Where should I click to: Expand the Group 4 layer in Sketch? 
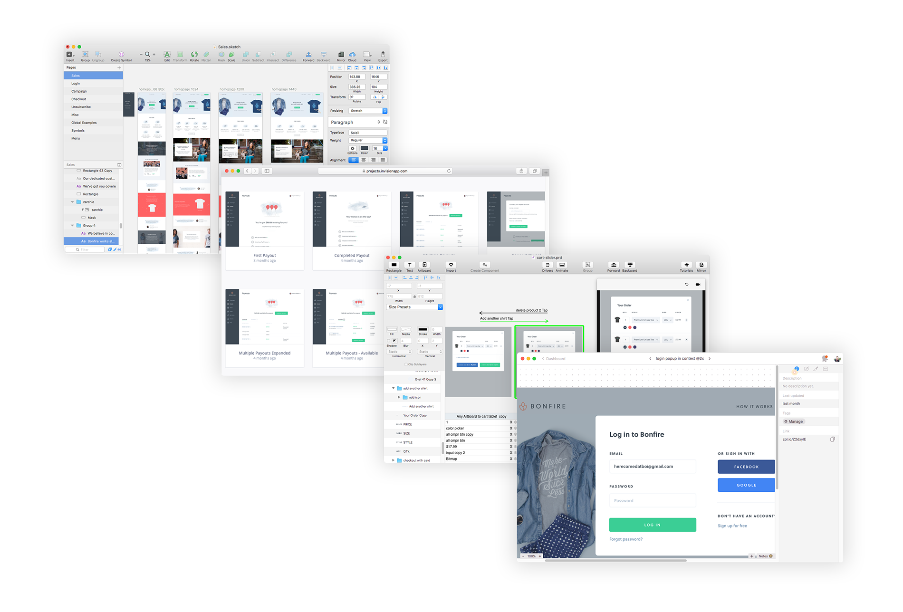pos(72,225)
